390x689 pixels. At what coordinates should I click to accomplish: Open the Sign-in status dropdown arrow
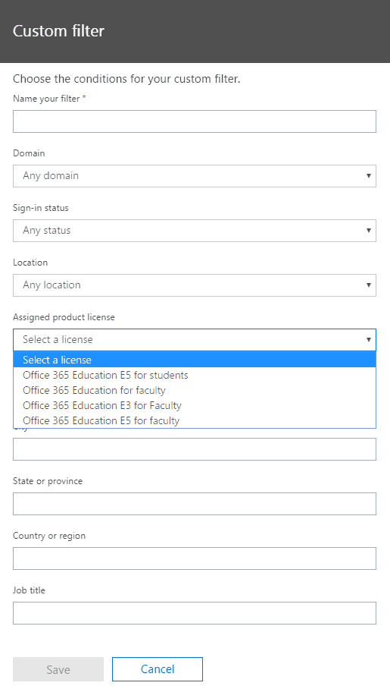pos(369,230)
